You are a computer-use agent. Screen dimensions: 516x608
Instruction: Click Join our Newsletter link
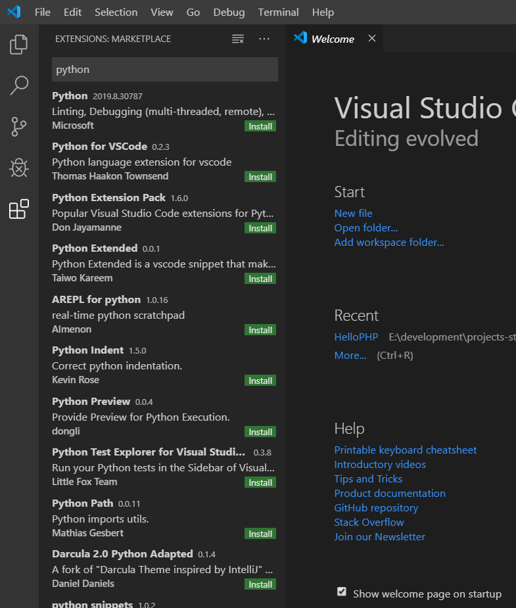pyautogui.click(x=379, y=536)
